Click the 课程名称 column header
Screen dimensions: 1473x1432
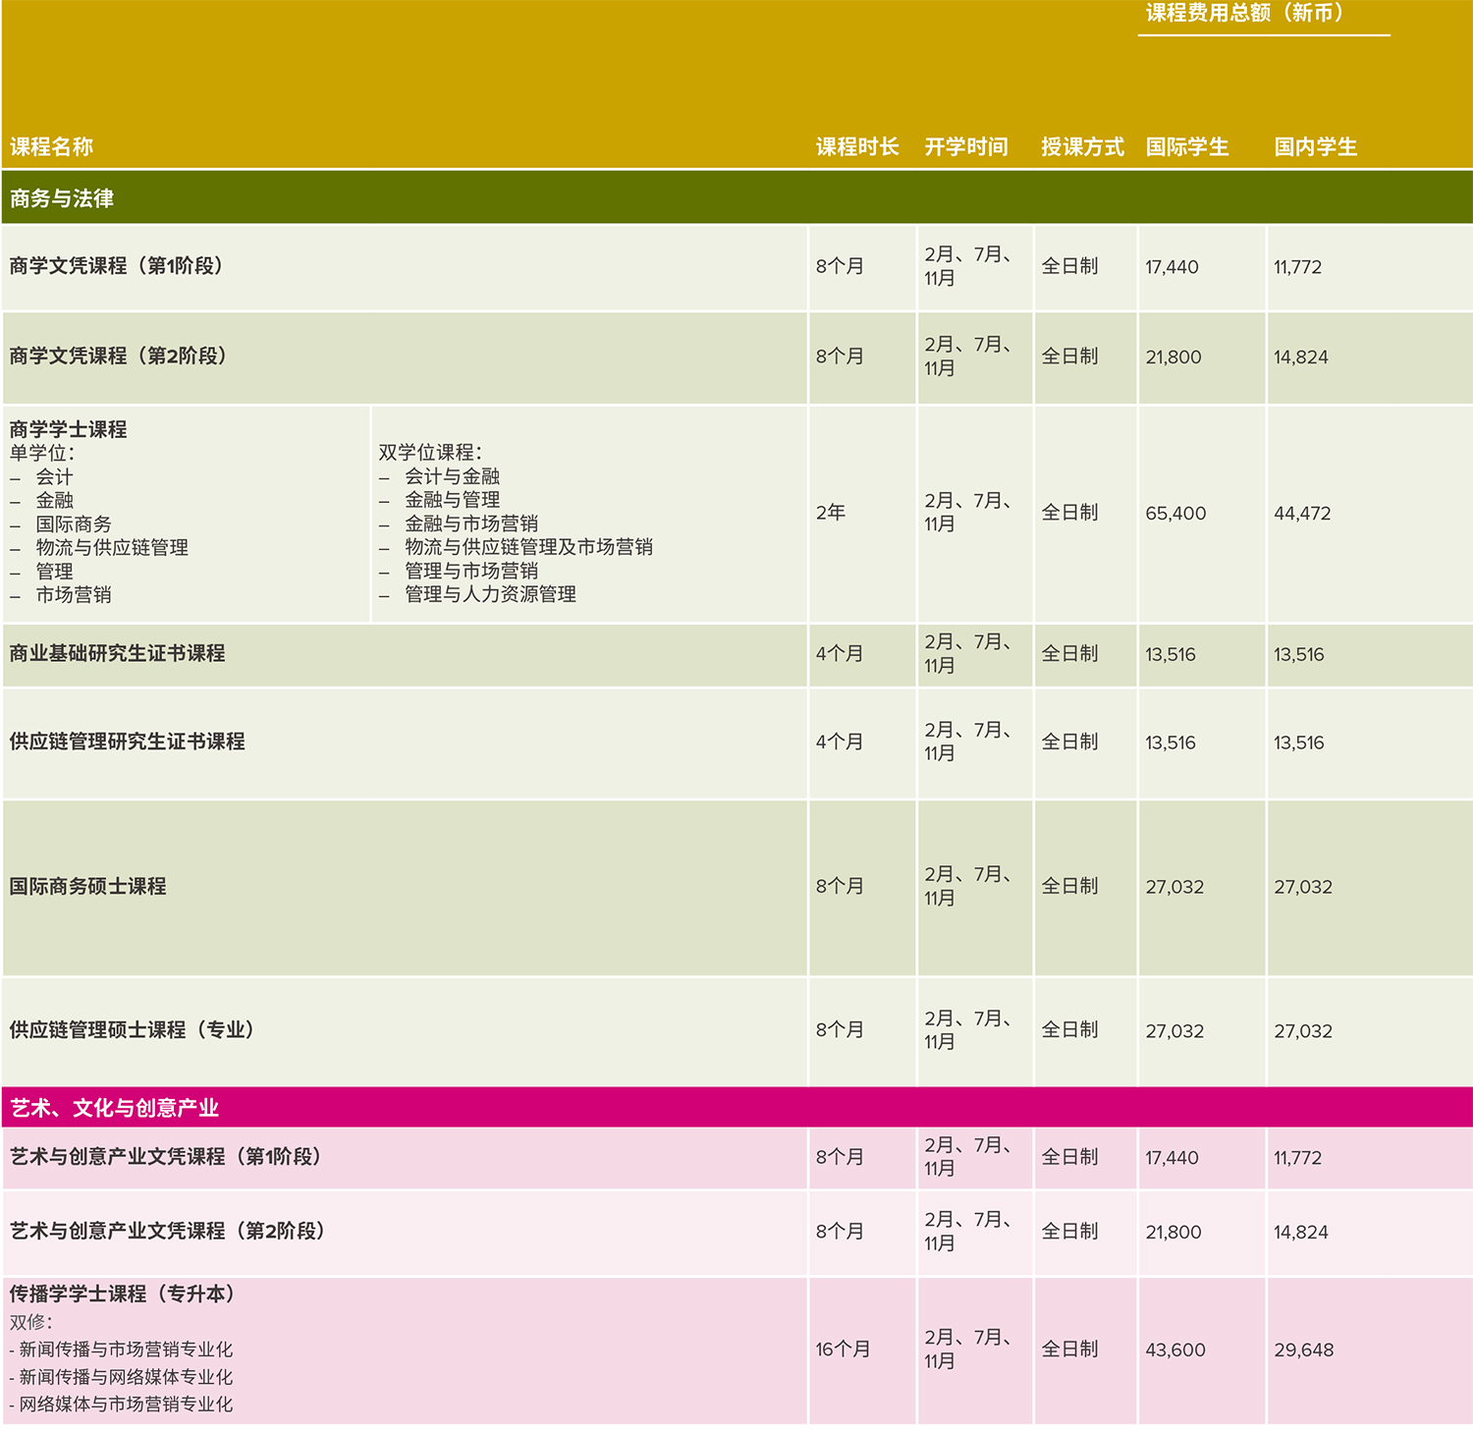point(52,147)
